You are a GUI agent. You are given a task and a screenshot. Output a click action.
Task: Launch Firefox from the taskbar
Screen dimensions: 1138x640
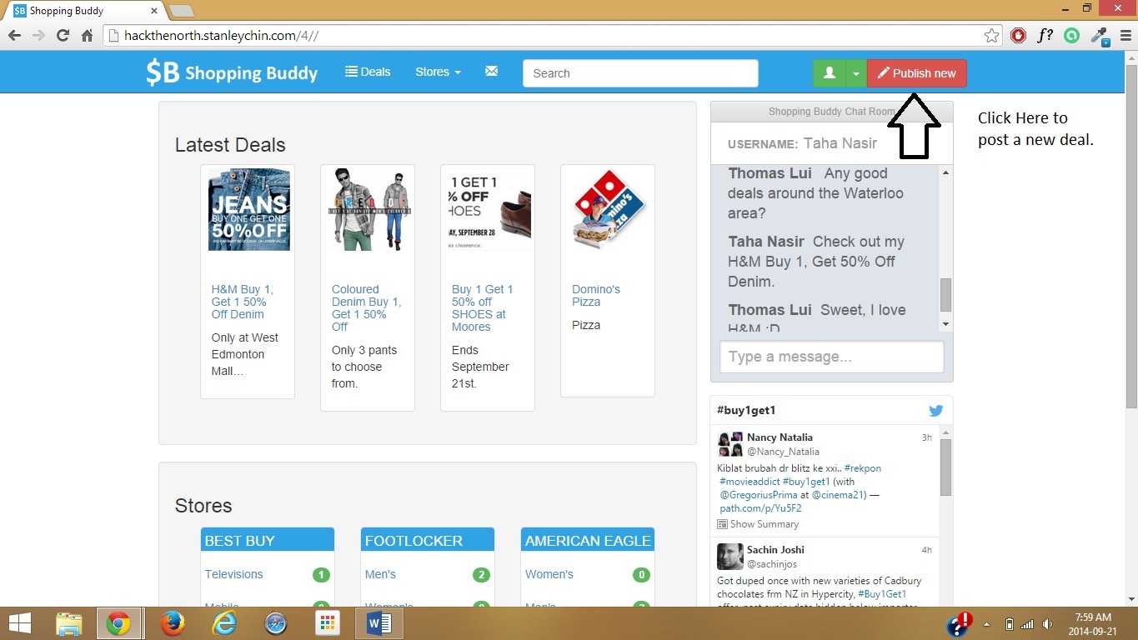pyautogui.click(x=173, y=623)
